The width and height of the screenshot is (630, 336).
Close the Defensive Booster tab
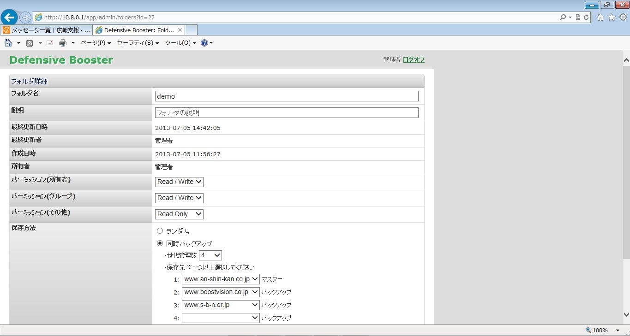tap(180, 30)
